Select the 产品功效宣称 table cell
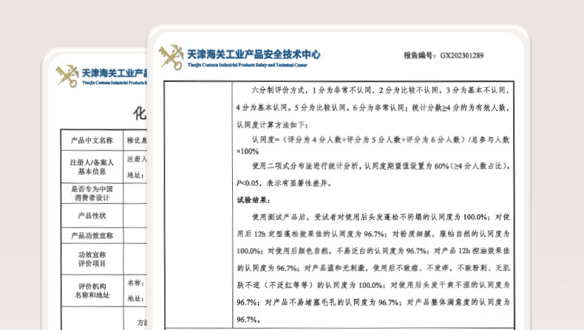 point(92,235)
